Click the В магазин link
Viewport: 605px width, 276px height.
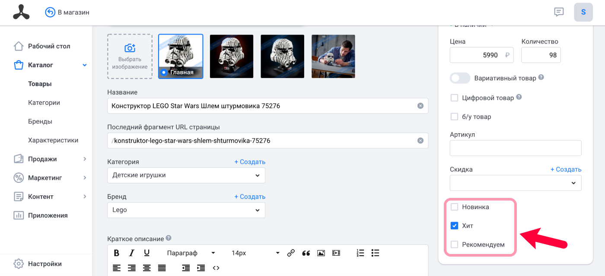click(73, 12)
